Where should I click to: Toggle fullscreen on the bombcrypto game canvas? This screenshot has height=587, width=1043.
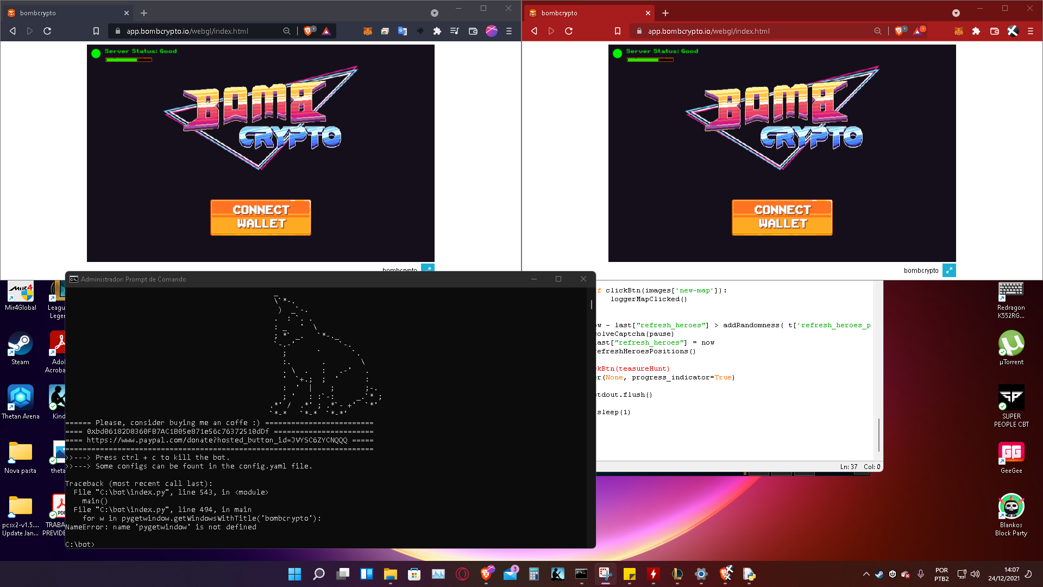pyautogui.click(x=428, y=269)
